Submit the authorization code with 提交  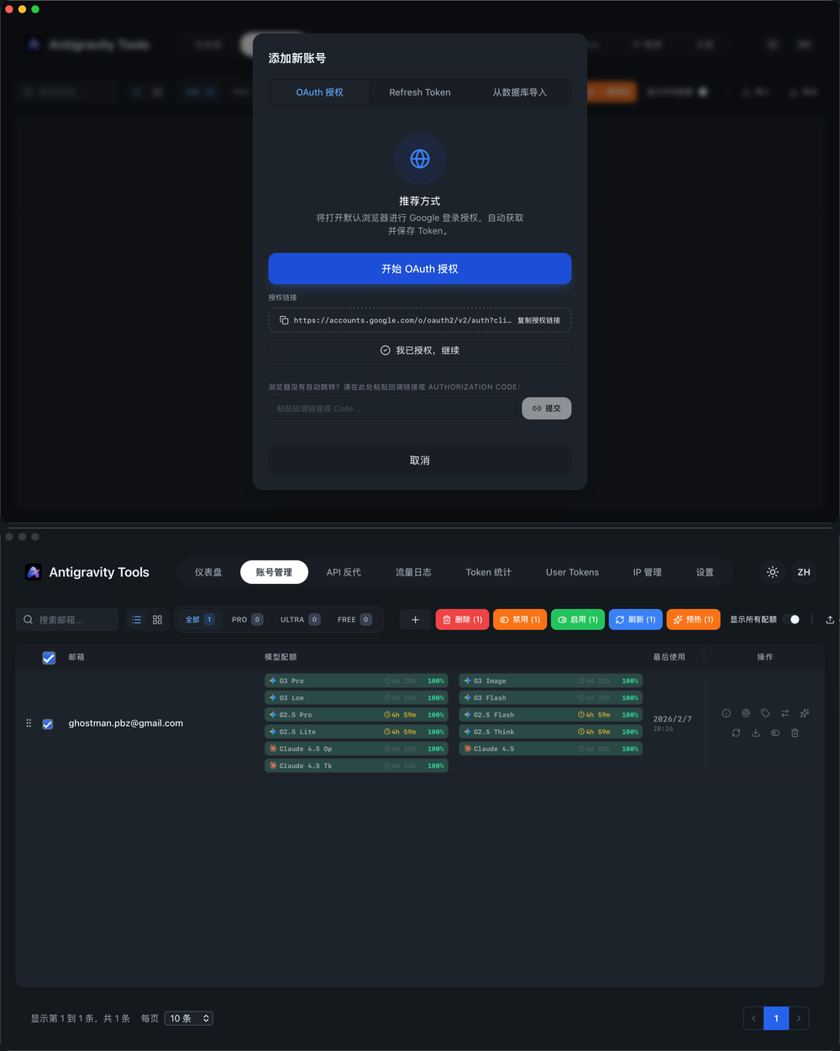546,408
